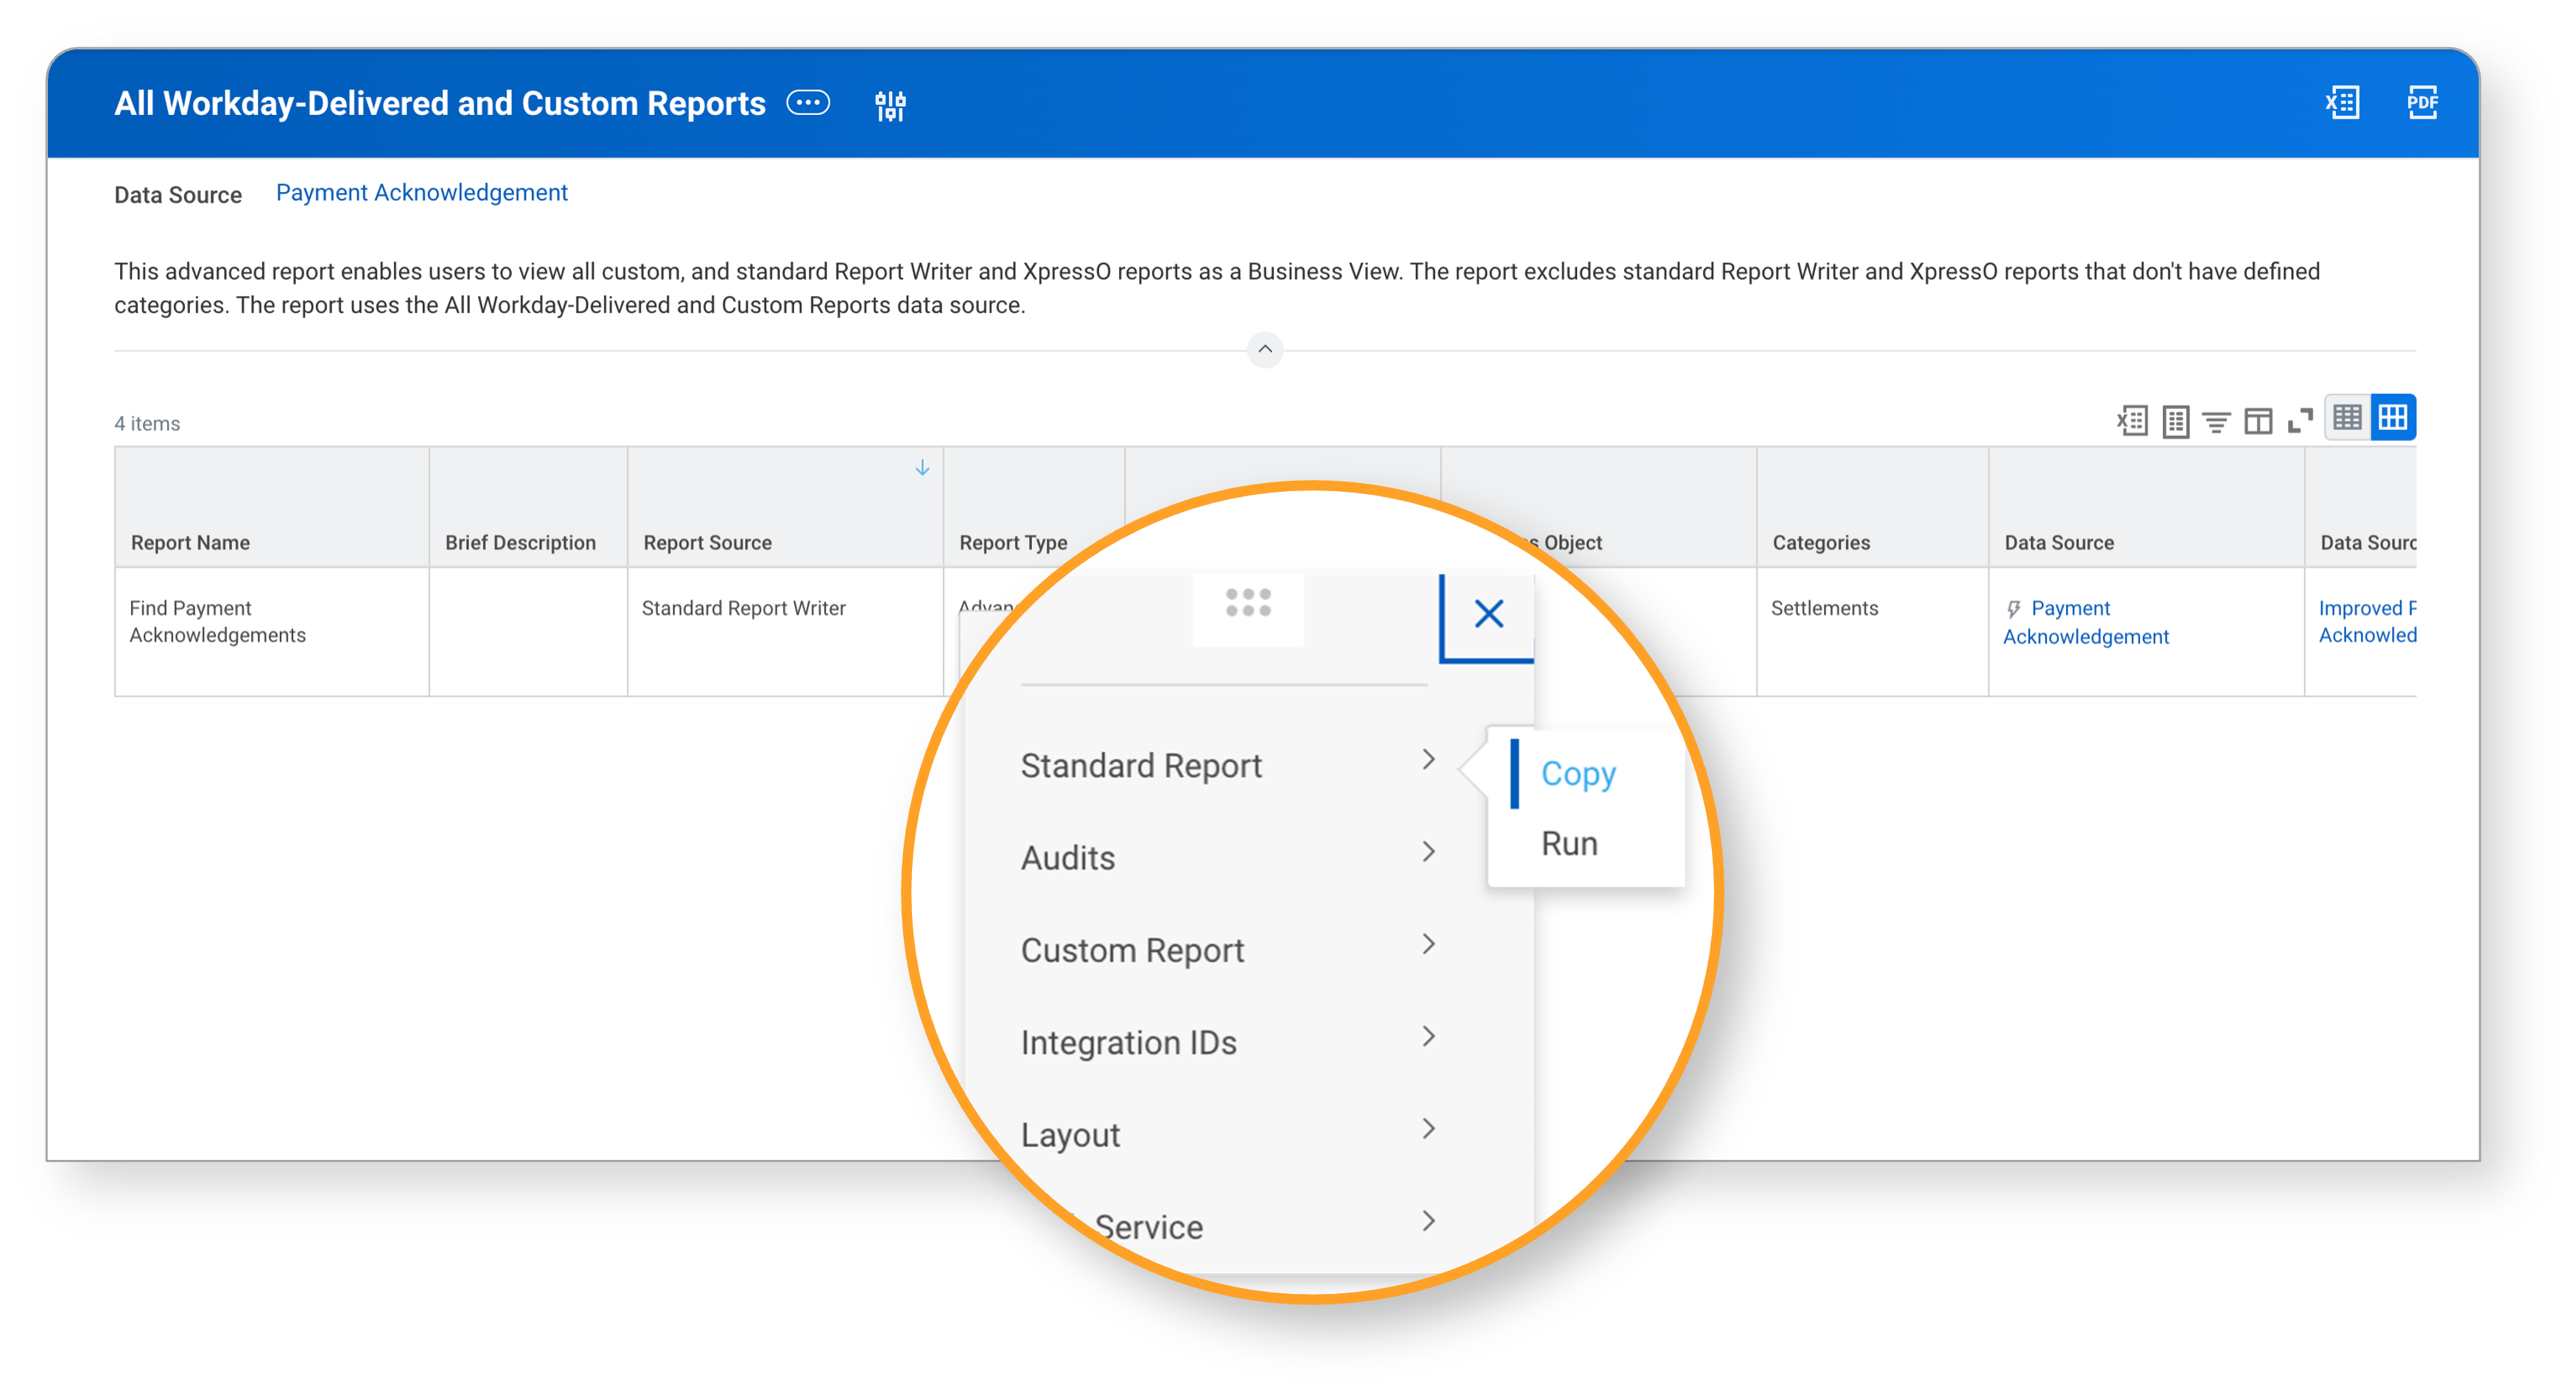Open the report settings sliders icon

(890, 105)
